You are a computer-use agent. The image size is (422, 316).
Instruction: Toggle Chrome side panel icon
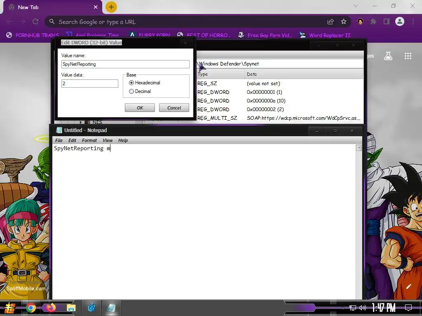(x=387, y=21)
